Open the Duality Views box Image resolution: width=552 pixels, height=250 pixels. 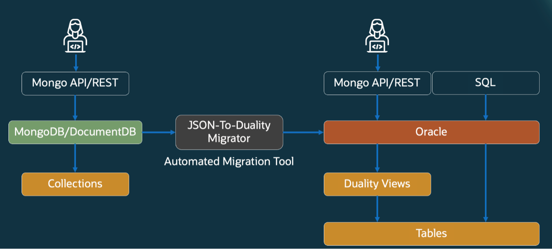[377, 184]
